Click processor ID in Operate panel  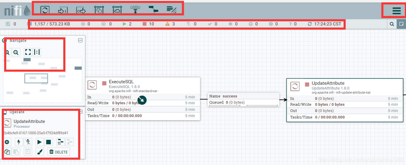[36, 133]
